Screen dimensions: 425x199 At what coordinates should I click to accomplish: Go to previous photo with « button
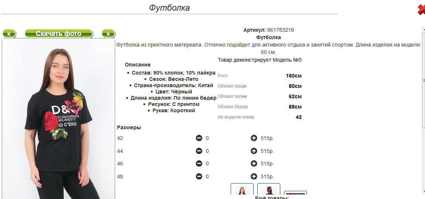(x=9, y=34)
